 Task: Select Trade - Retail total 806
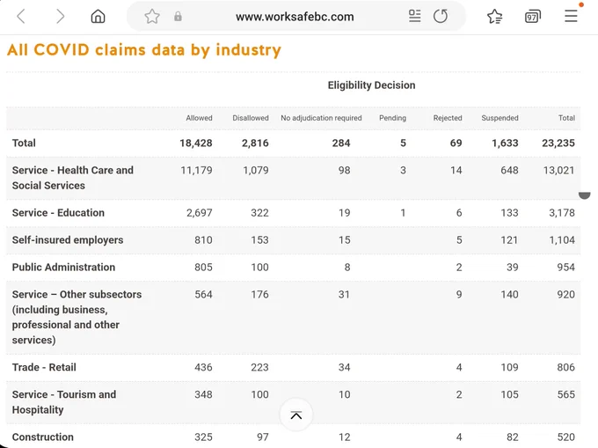point(566,367)
